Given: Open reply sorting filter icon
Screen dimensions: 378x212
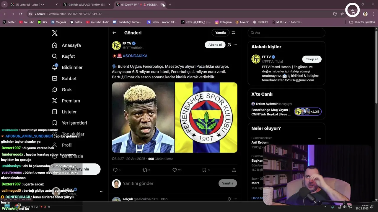Looking at the screenshot, I should click(x=233, y=33).
